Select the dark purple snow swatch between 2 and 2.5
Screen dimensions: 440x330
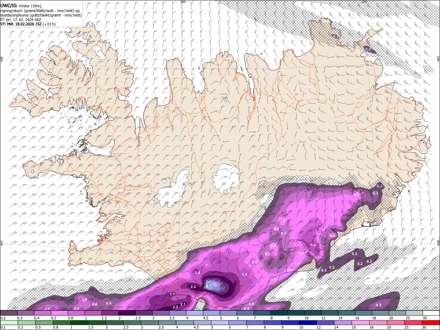(x=127, y=313)
